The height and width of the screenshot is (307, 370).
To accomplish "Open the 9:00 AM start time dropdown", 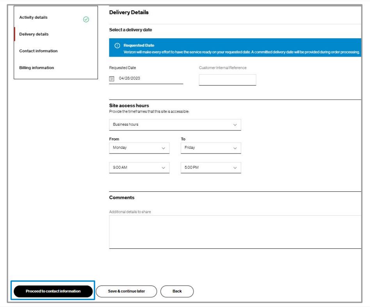I will 139,168.
